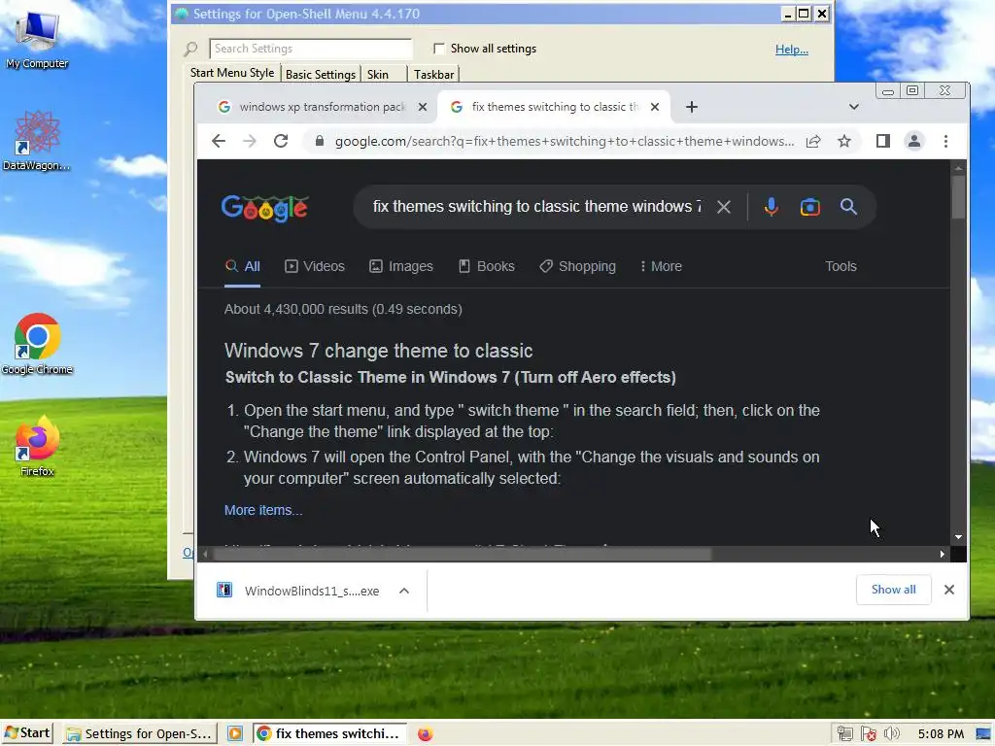
Task: Open My Computer desktop icon
Action: pyautogui.click(x=37, y=39)
